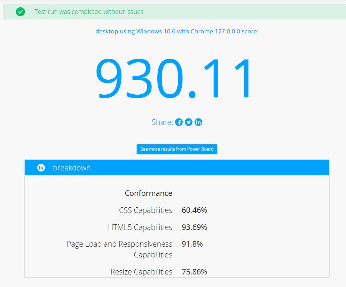Click Page Load and Responsiveness Capabilities label
The image size is (346, 287).
tap(120, 249)
